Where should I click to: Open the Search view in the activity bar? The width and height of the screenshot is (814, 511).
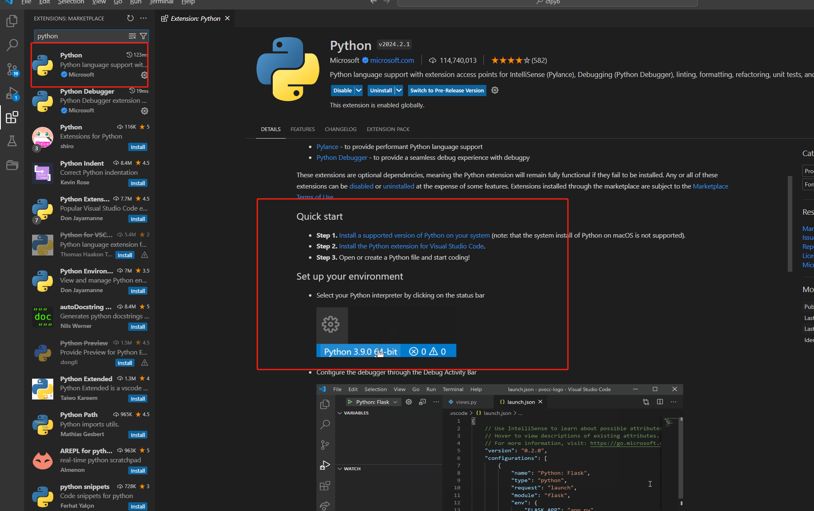tap(12, 45)
